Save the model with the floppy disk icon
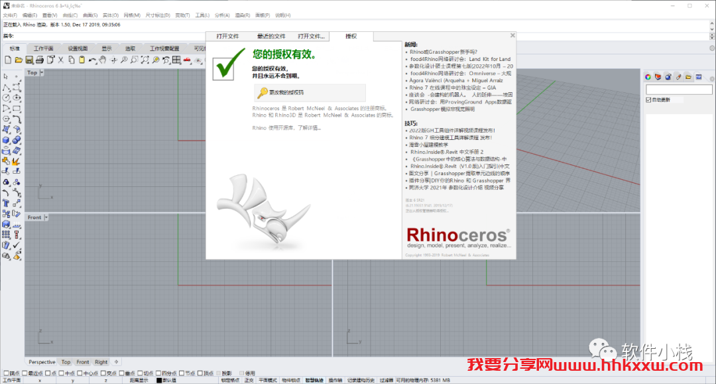Image resolution: width=716 pixels, height=384 pixels. pyautogui.click(x=29, y=60)
